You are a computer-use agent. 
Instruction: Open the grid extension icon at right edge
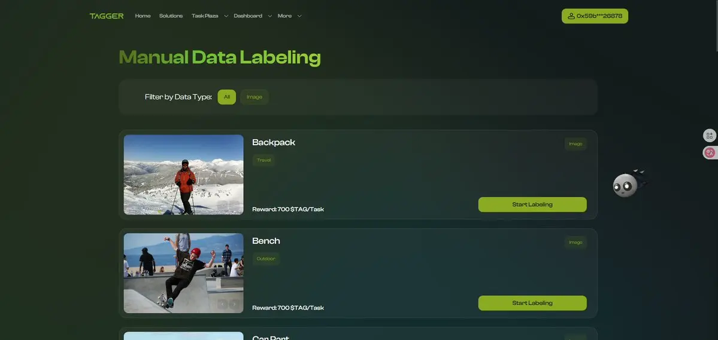tap(709, 135)
